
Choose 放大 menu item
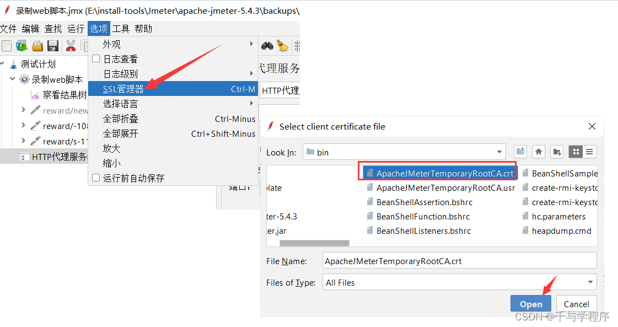[x=173, y=148]
